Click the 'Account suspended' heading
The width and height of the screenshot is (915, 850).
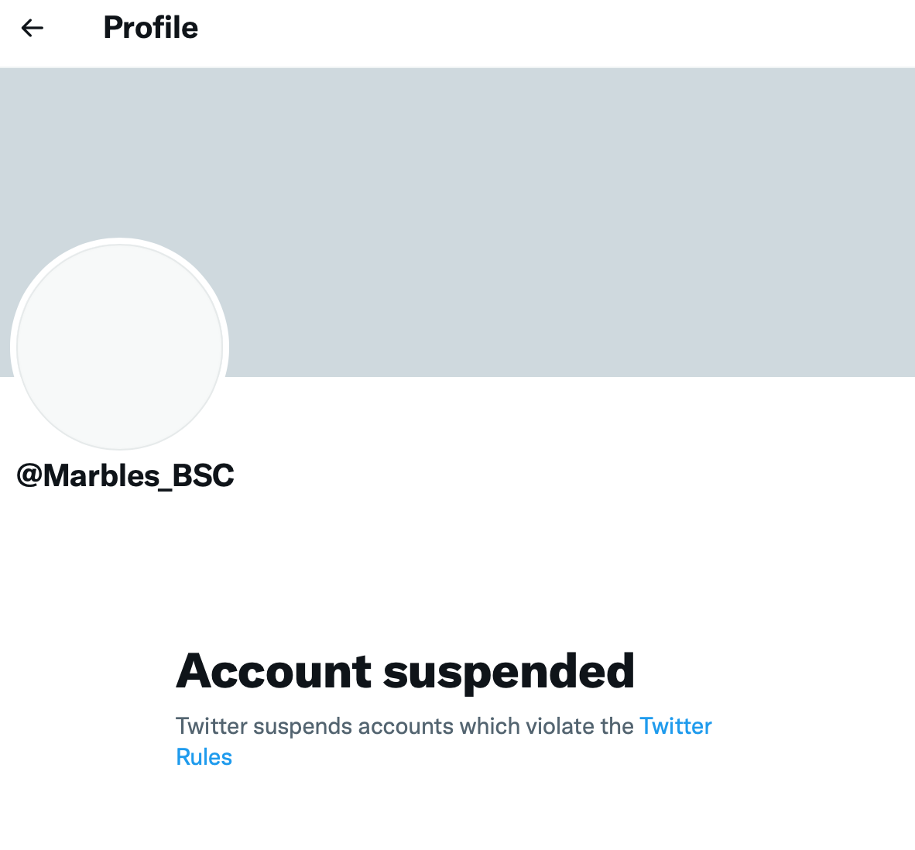tap(405, 671)
